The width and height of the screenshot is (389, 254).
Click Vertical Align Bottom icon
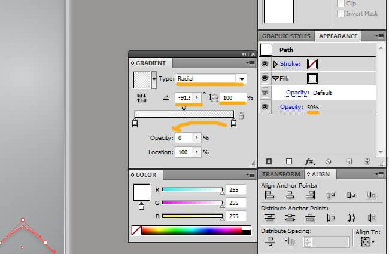371,195
